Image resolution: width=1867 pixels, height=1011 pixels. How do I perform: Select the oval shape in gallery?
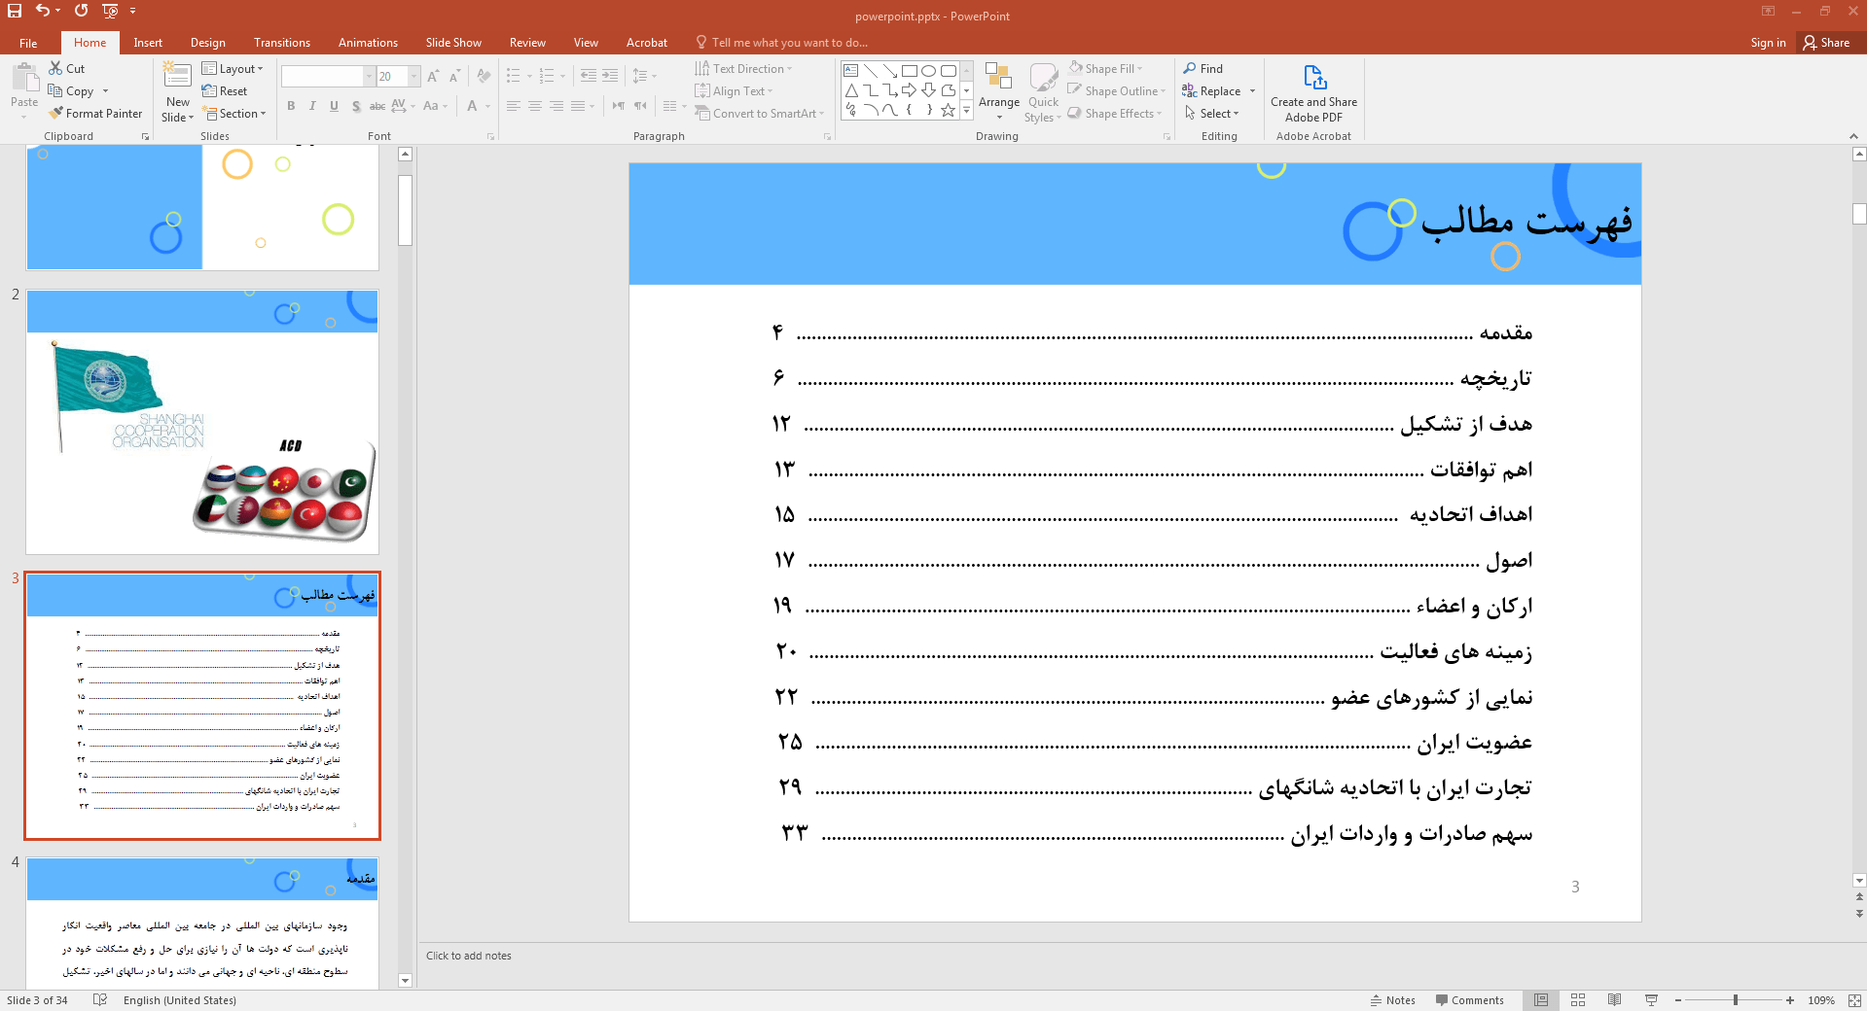click(x=929, y=71)
